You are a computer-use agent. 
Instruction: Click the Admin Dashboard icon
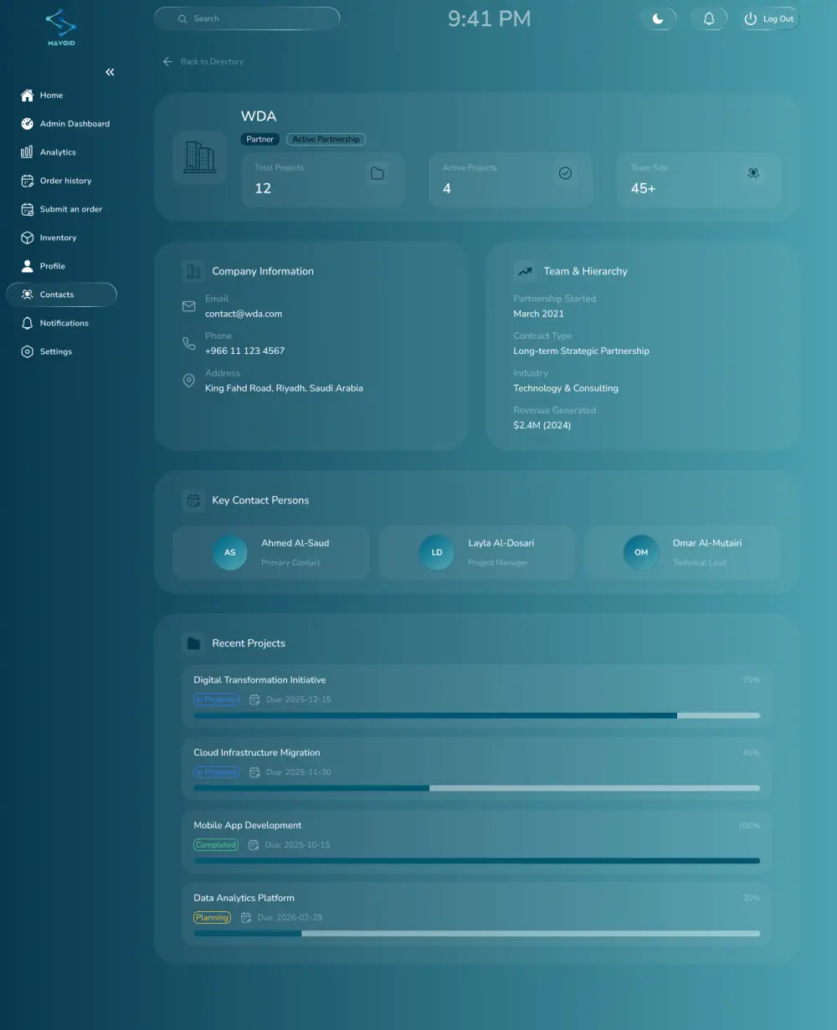click(26, 123)
